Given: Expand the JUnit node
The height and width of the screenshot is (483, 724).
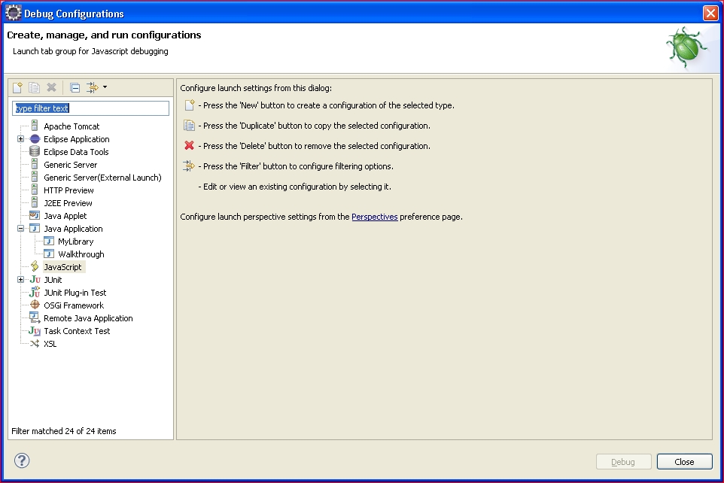Looking at the screenshot, I should pos(20,280).
